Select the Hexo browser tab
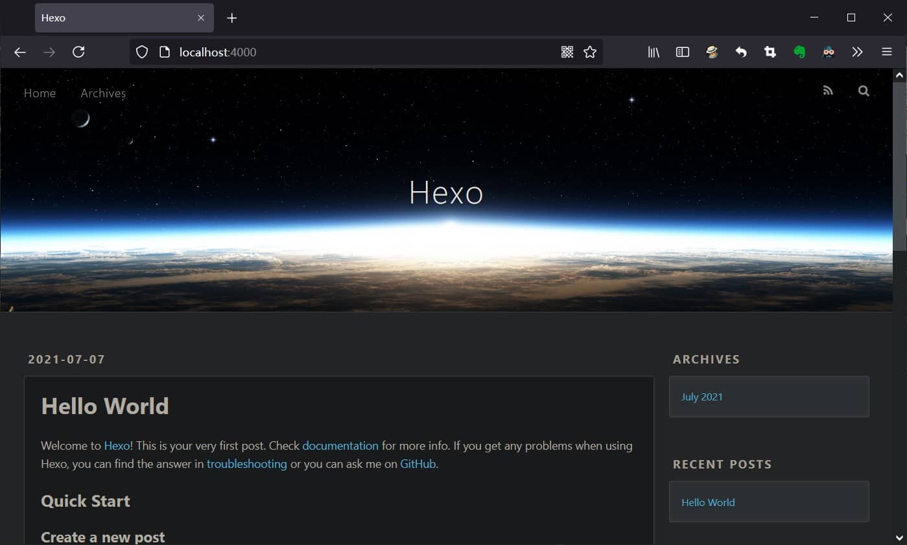907x545 pixels. 117,18
